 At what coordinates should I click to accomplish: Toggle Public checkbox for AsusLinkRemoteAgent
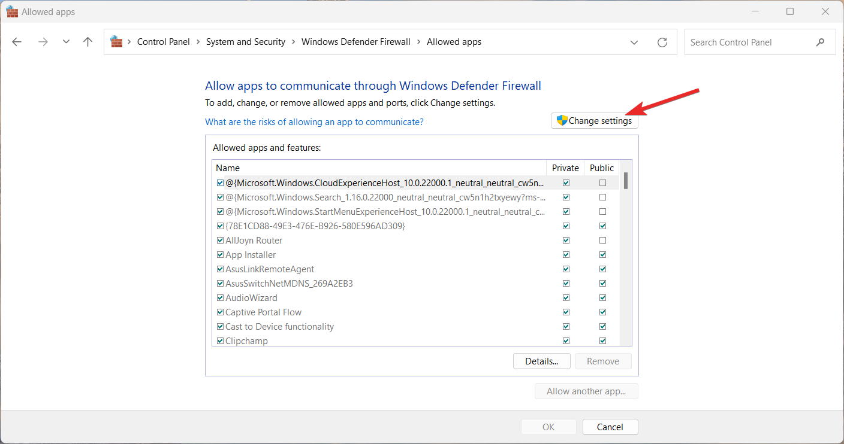coord(602,269)
